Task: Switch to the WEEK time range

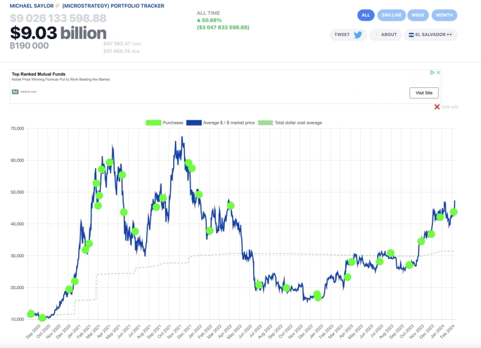Action: tap(418, 15)
